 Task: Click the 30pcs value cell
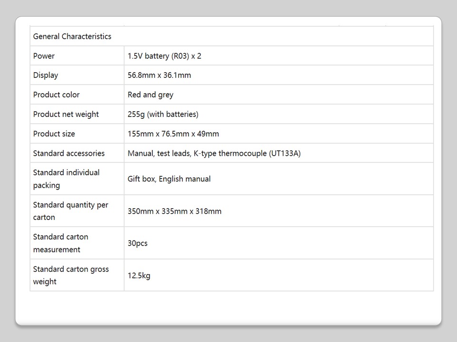(x=138, y=243)
